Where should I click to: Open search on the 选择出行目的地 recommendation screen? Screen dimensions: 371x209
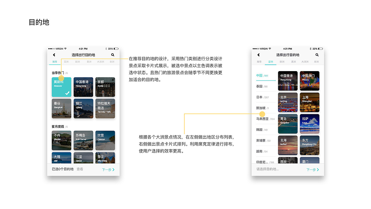[x=113, y=55]
